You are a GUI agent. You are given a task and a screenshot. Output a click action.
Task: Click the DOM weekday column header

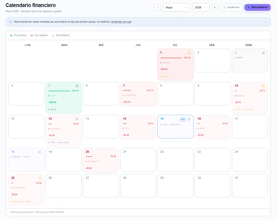click(249, 45)
